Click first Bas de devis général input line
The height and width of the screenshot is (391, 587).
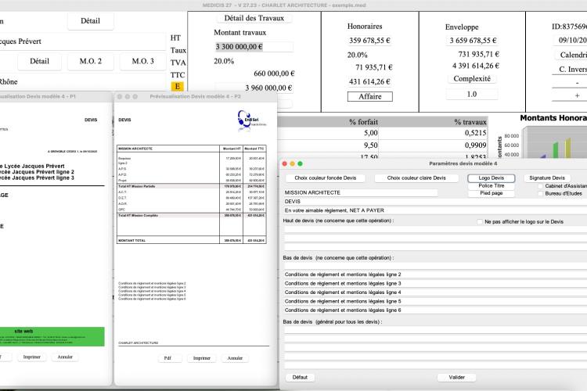435,330
